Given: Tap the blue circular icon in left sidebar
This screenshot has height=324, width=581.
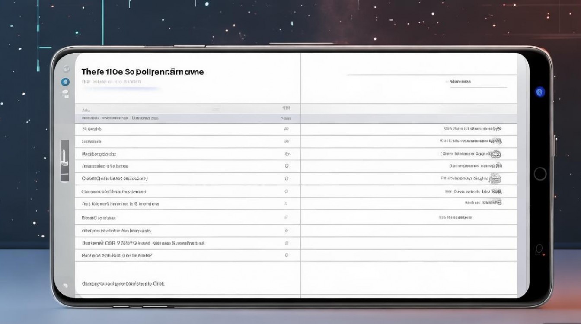Looking at the screenshot, I should 65,82.
